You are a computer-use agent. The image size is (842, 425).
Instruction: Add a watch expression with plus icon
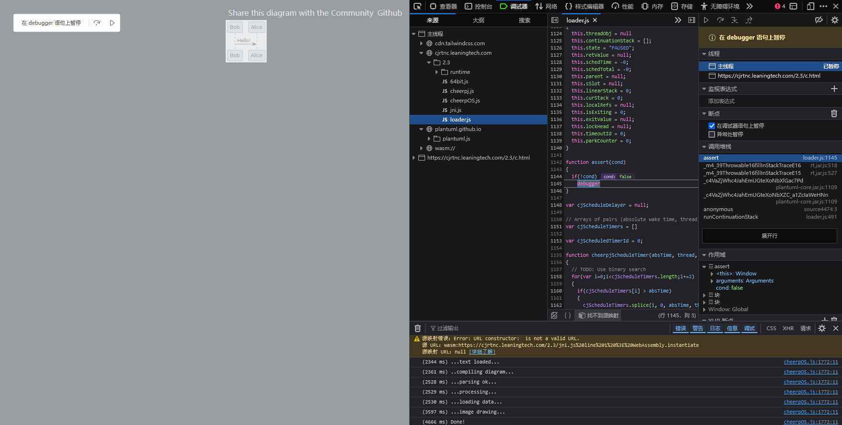[834, 89]
